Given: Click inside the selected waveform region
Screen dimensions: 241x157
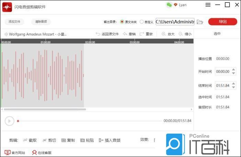Looking at the screenshot, I should pyautogui.click(x=42, y=75).
